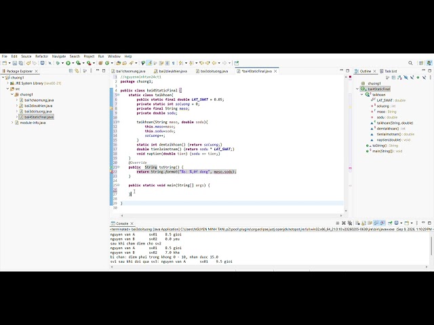
Task: Close the Console view tab
Action: point(132,223)
